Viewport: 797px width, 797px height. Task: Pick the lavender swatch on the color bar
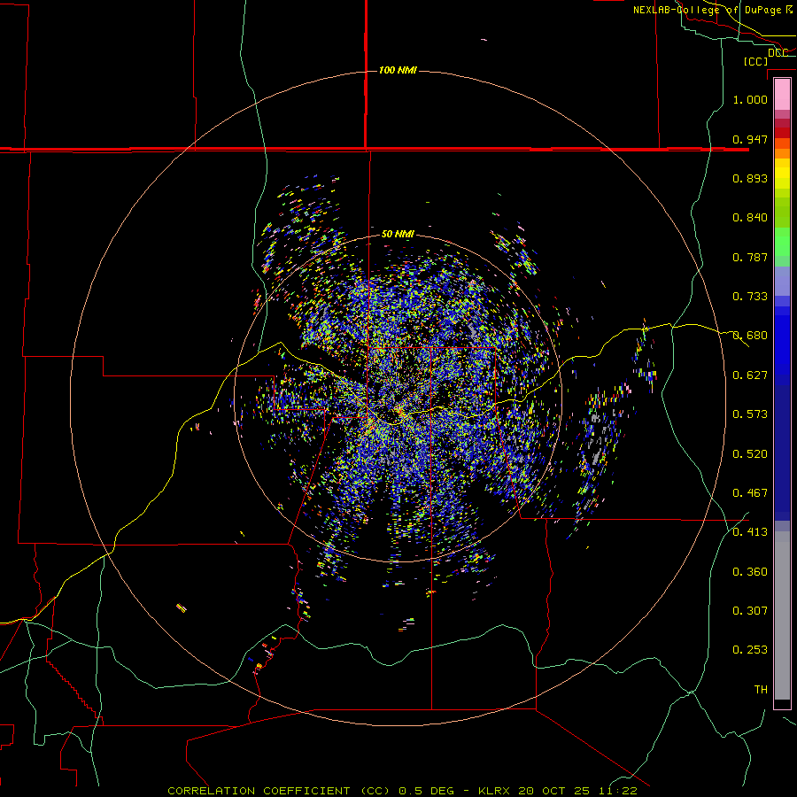pyautogui.click(x=782, y=281)
